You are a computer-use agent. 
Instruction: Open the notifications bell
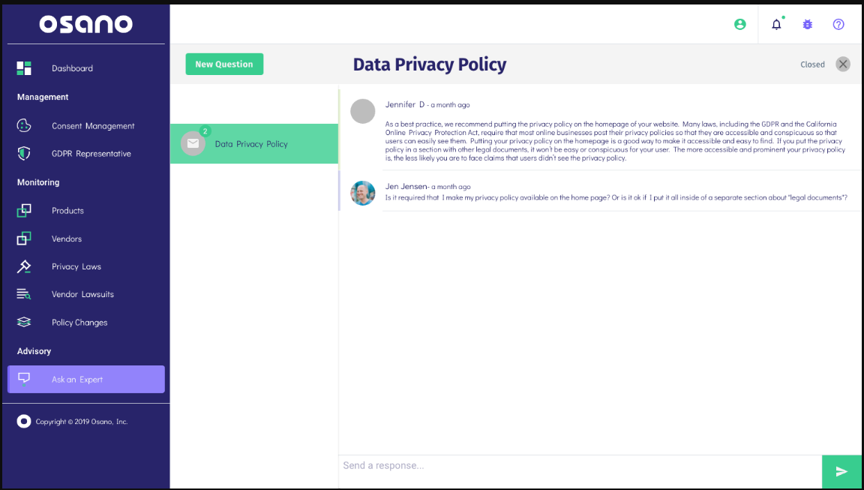[776, 24]
